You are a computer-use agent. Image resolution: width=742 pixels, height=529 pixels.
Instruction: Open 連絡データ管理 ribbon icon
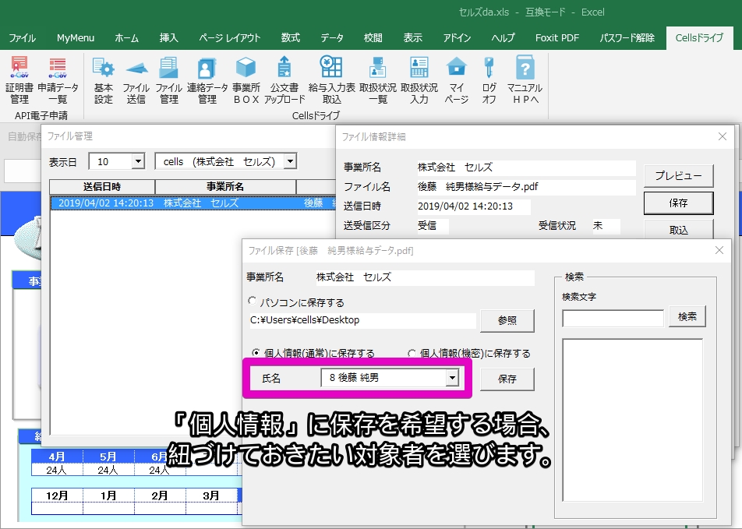pyautogui.click(x=207, y=80)
